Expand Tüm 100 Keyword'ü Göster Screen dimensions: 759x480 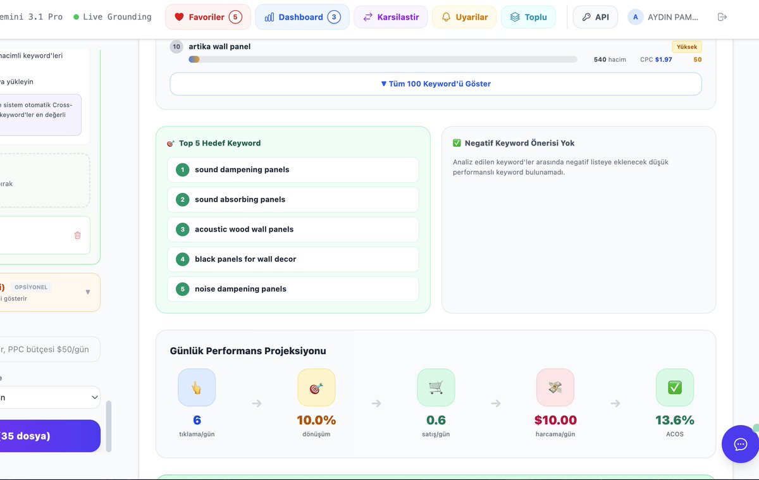coord(436,83)
